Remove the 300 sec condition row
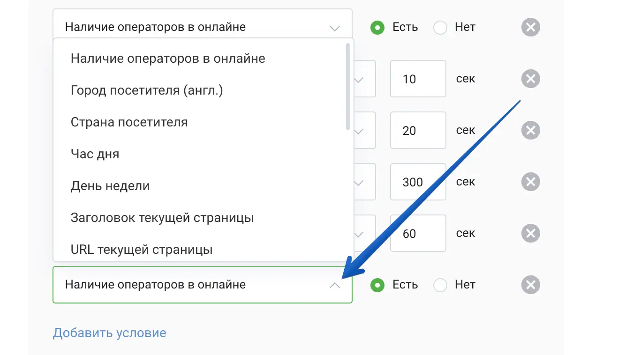Image resolution: width=618 pixels, height=355 pixels. (x=530, y=182)
